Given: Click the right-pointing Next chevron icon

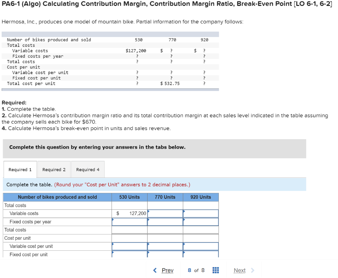Looking at the screenshot, I should [252, 270].
